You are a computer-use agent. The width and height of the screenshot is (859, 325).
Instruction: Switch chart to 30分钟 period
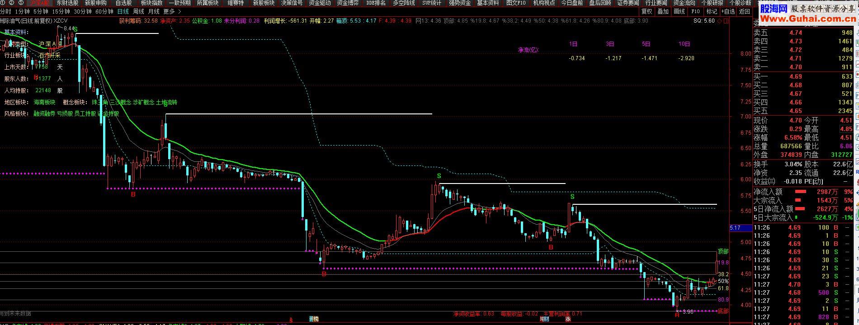[83, 11]
